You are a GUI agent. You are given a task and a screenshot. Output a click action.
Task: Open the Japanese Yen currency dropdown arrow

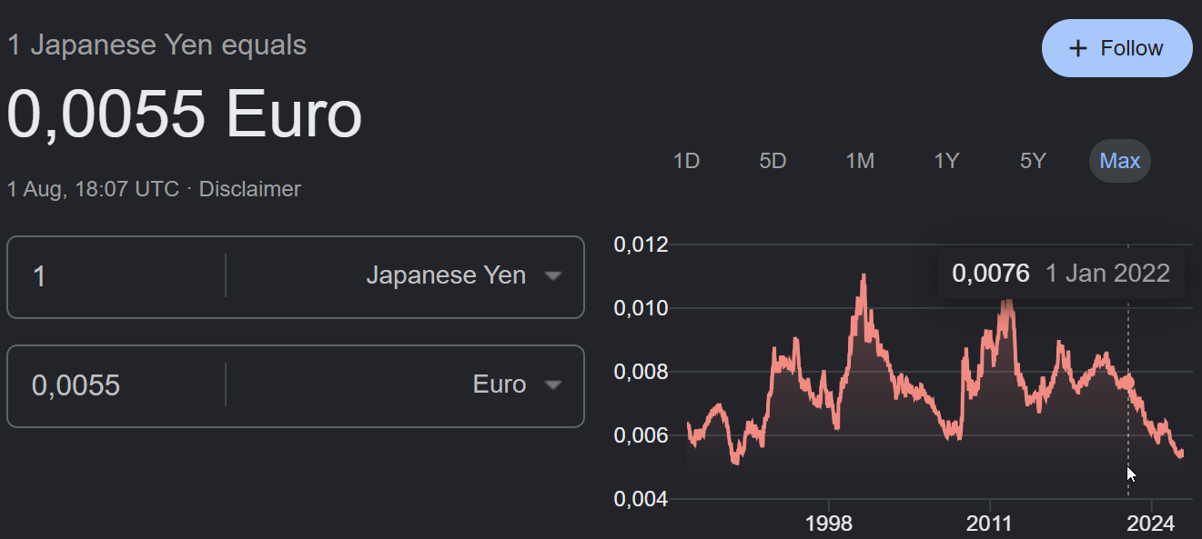[x=552, y=275]
